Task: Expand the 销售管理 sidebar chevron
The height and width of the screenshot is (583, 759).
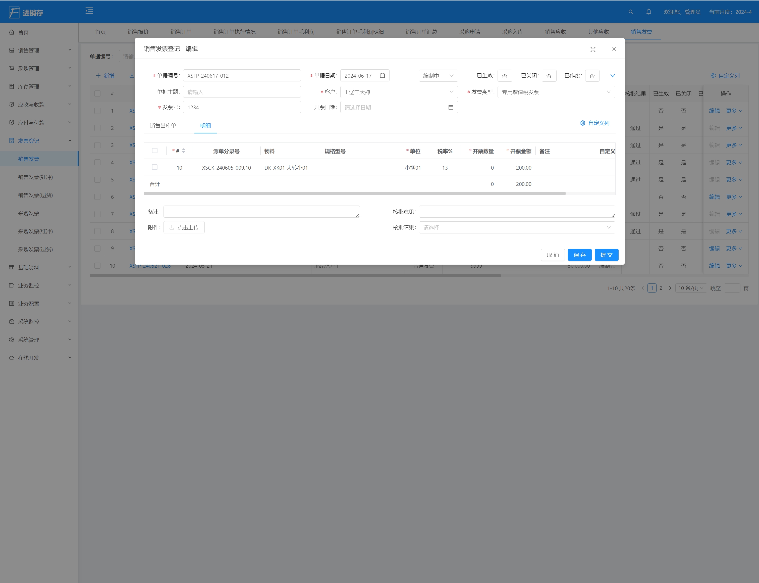Action: (x=70, y=50)
